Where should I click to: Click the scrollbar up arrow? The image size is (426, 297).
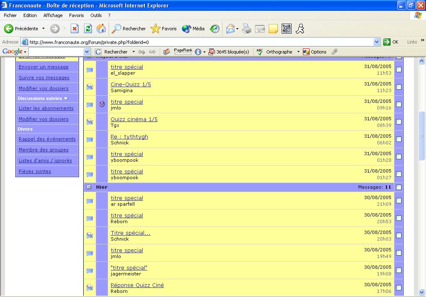click(422, 61)
